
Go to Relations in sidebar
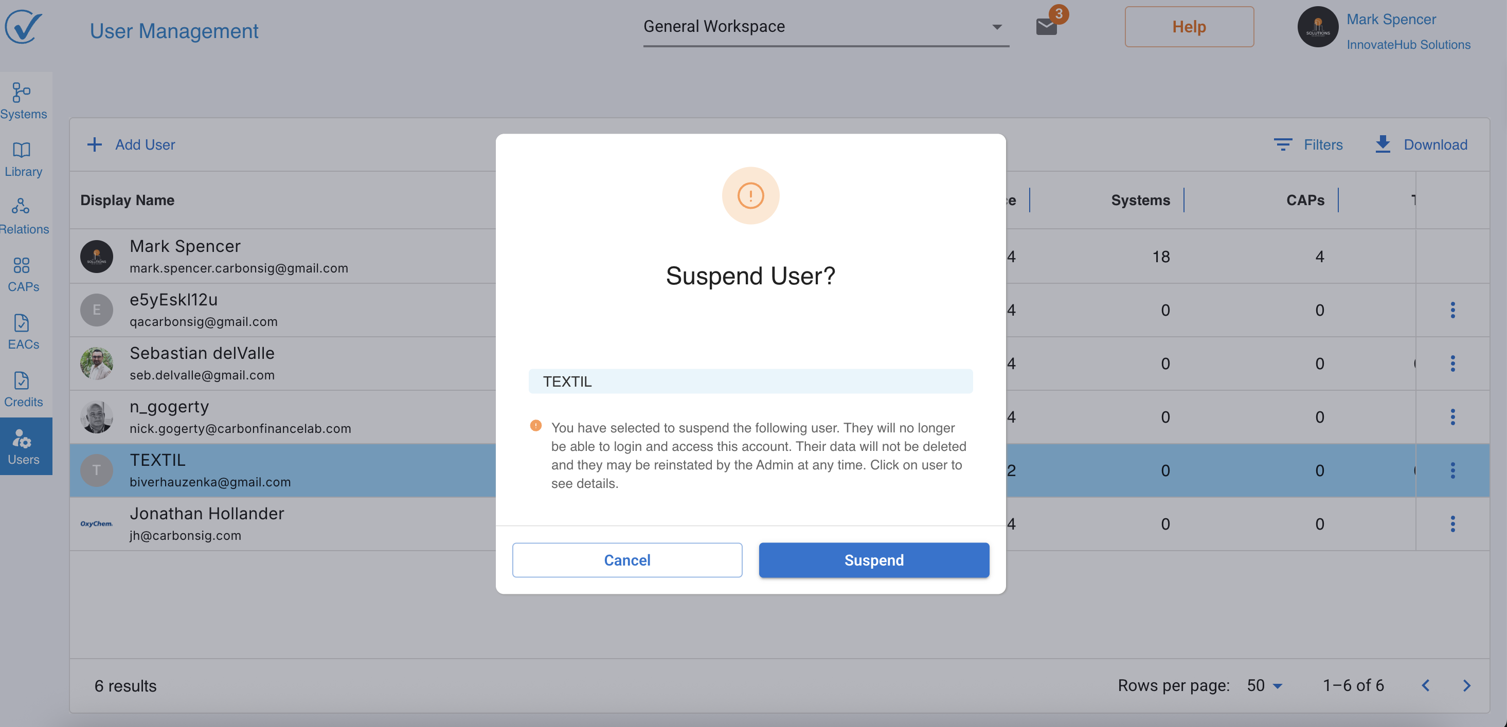coord(23,216)
